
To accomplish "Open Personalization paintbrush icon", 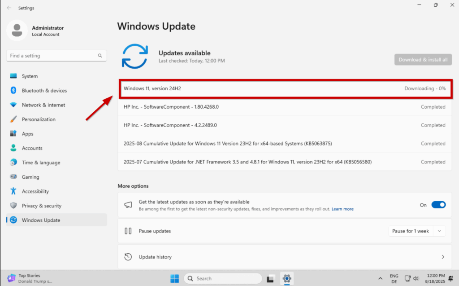I will click(13, 119).
